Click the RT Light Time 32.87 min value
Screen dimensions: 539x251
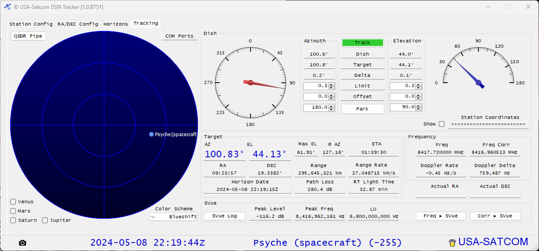coord(374,189)
